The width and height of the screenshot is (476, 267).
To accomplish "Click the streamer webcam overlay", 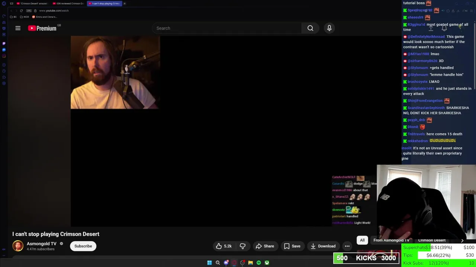I will point(426,202).
